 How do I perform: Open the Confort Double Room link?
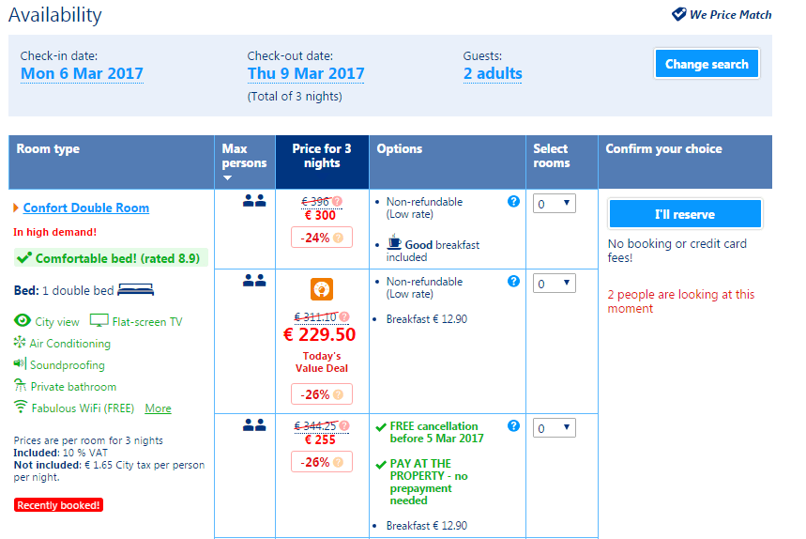[85, 208]
